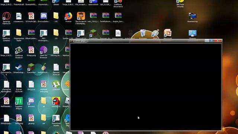Open the Opera GX browser shortcut
238x134 pixels.
tap(6, 16)
